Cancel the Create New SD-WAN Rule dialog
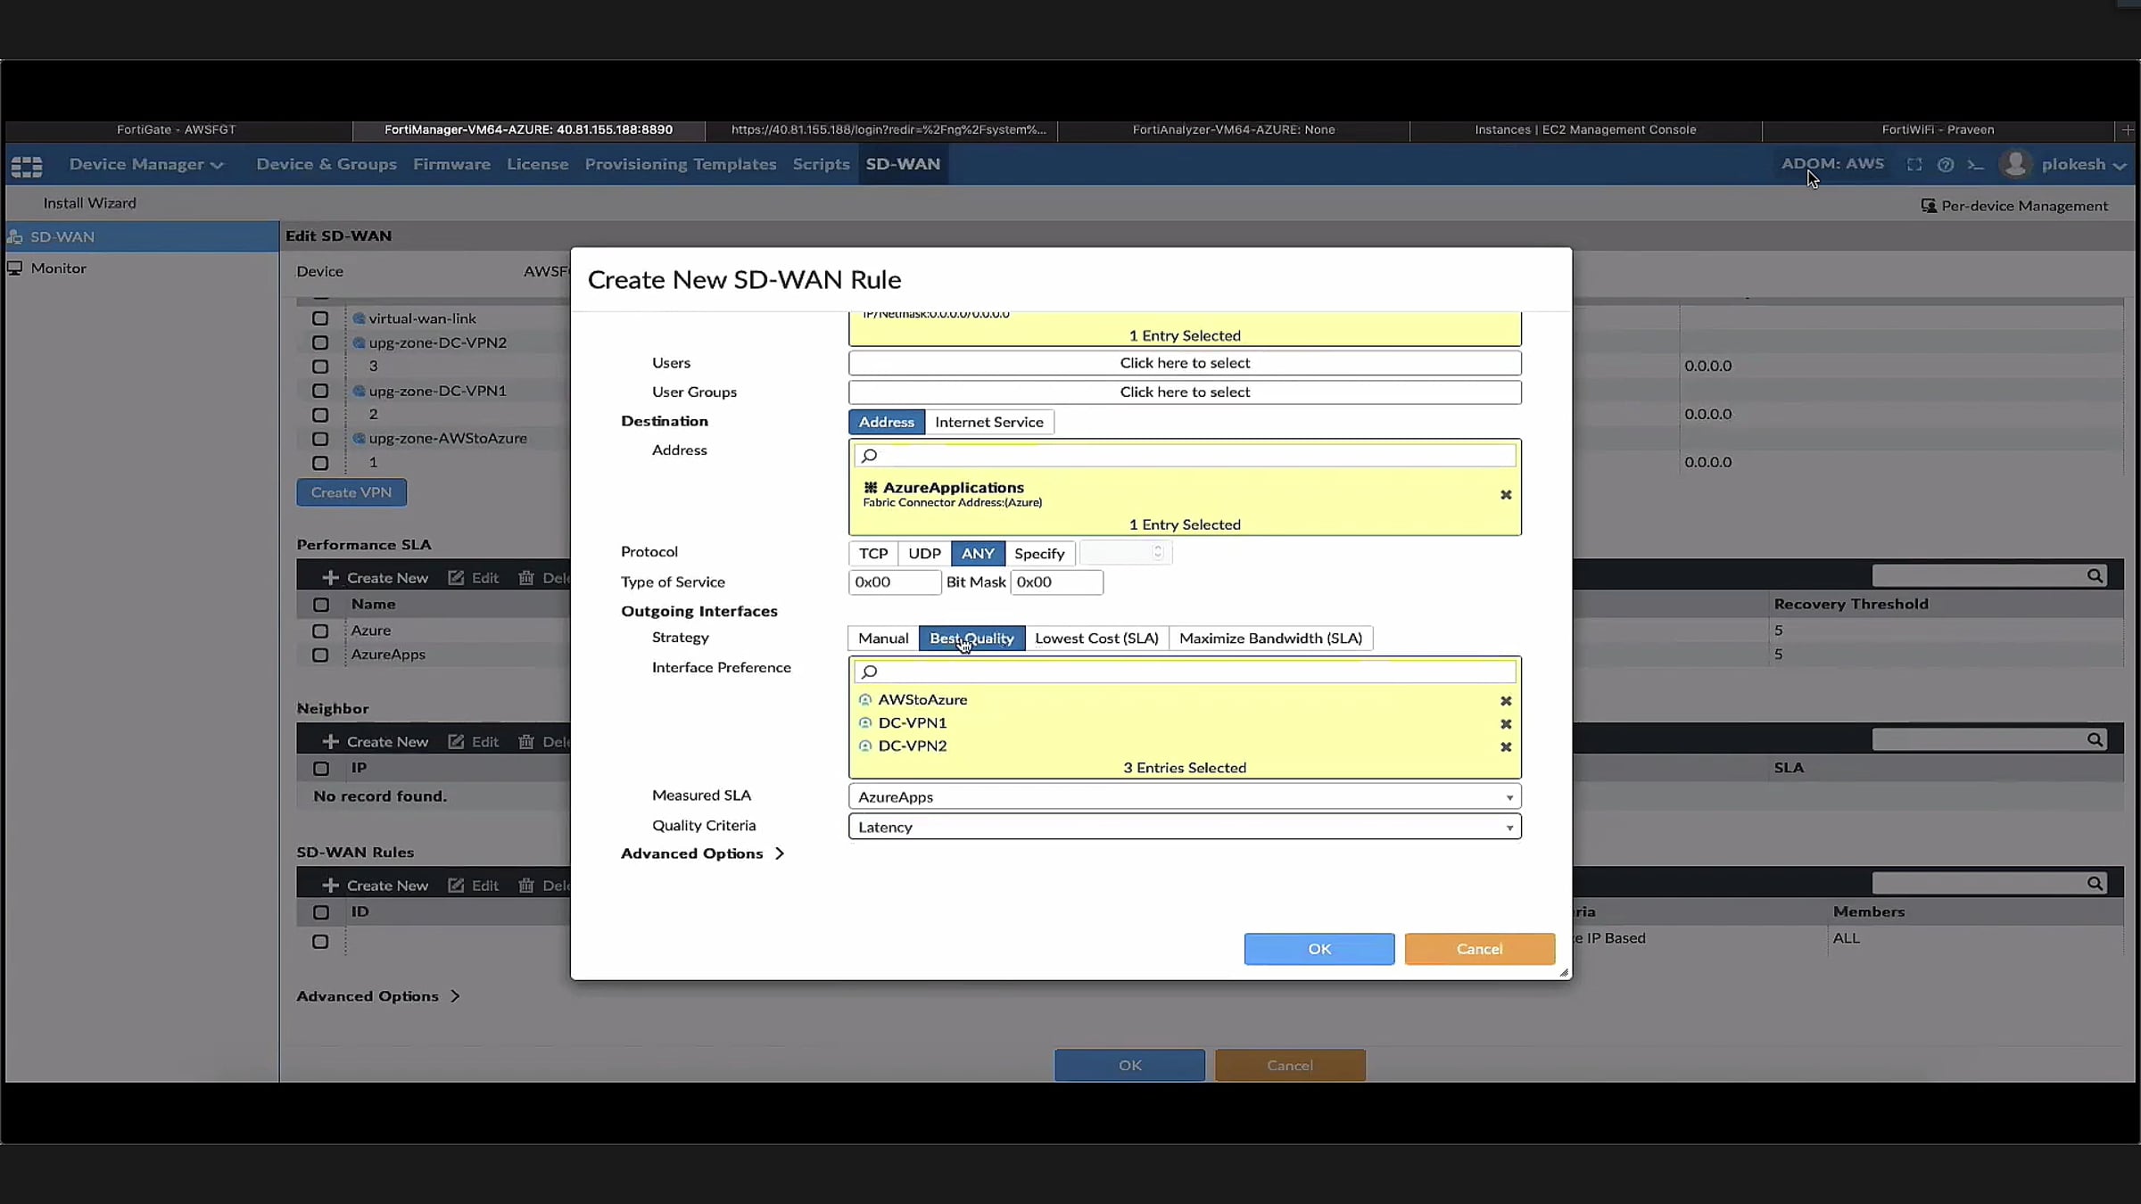 click(x=1479, y=949)
